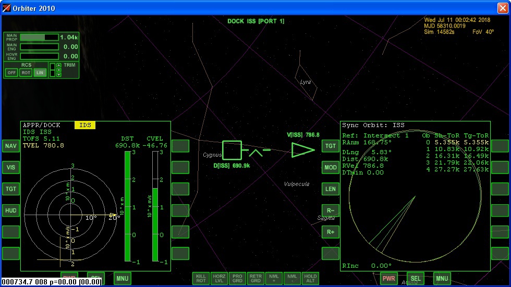511x287 pixels.
Task: Toggle the NML + orbit-normal navmode
Action: [x=274, y=279]
